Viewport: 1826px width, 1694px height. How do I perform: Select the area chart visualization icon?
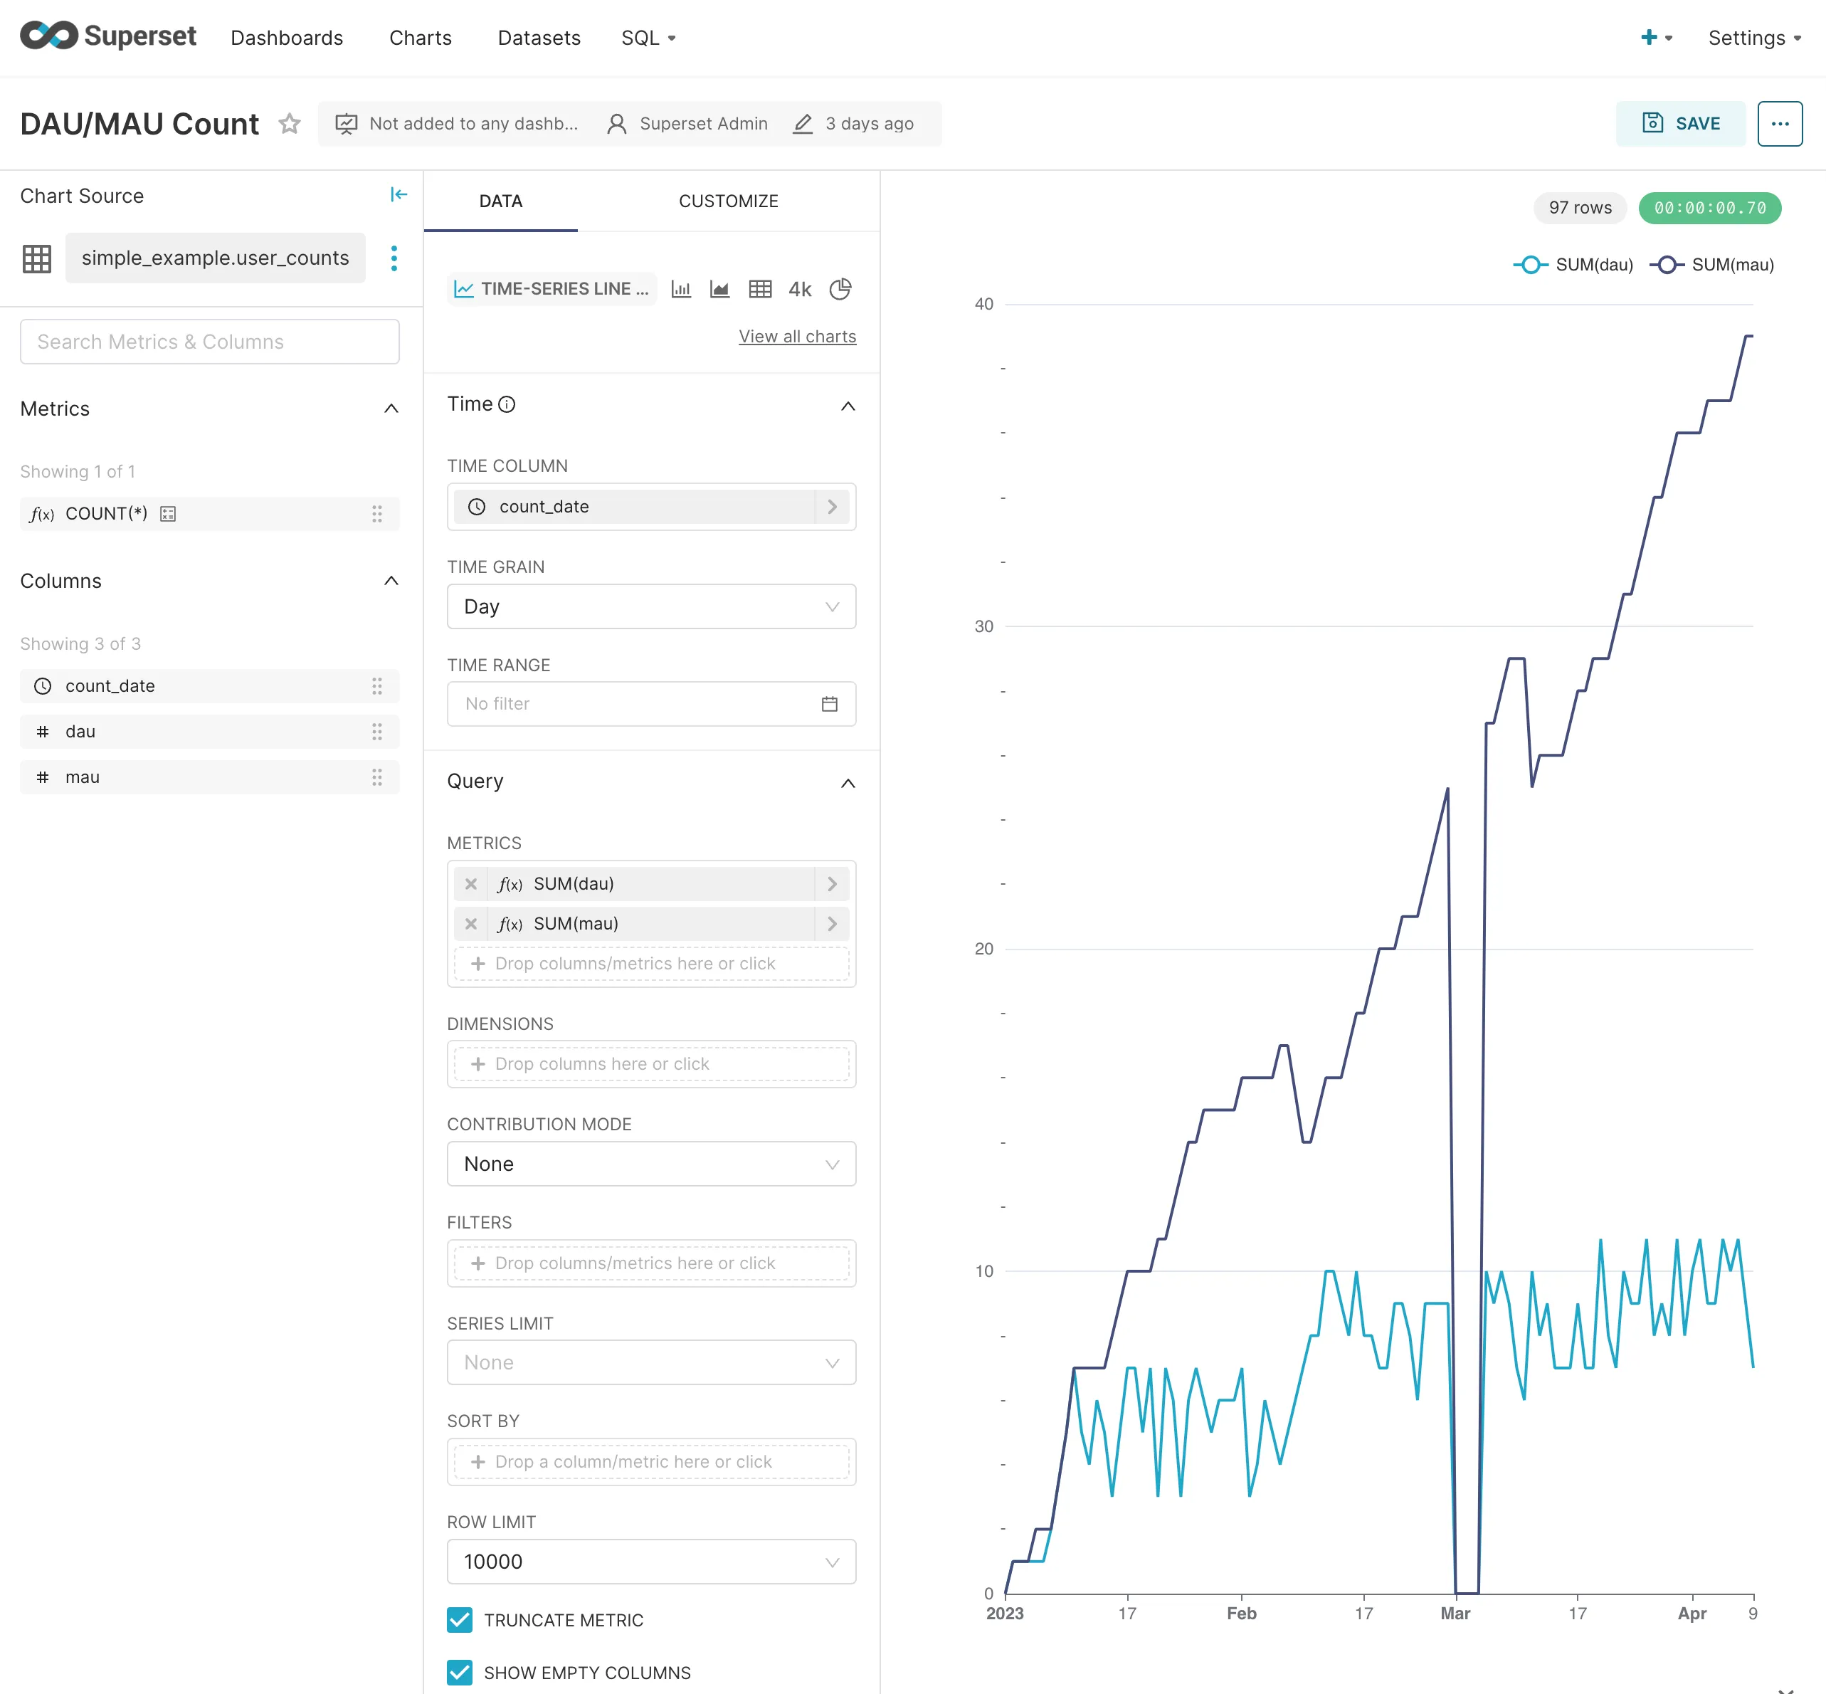point(719,289)
